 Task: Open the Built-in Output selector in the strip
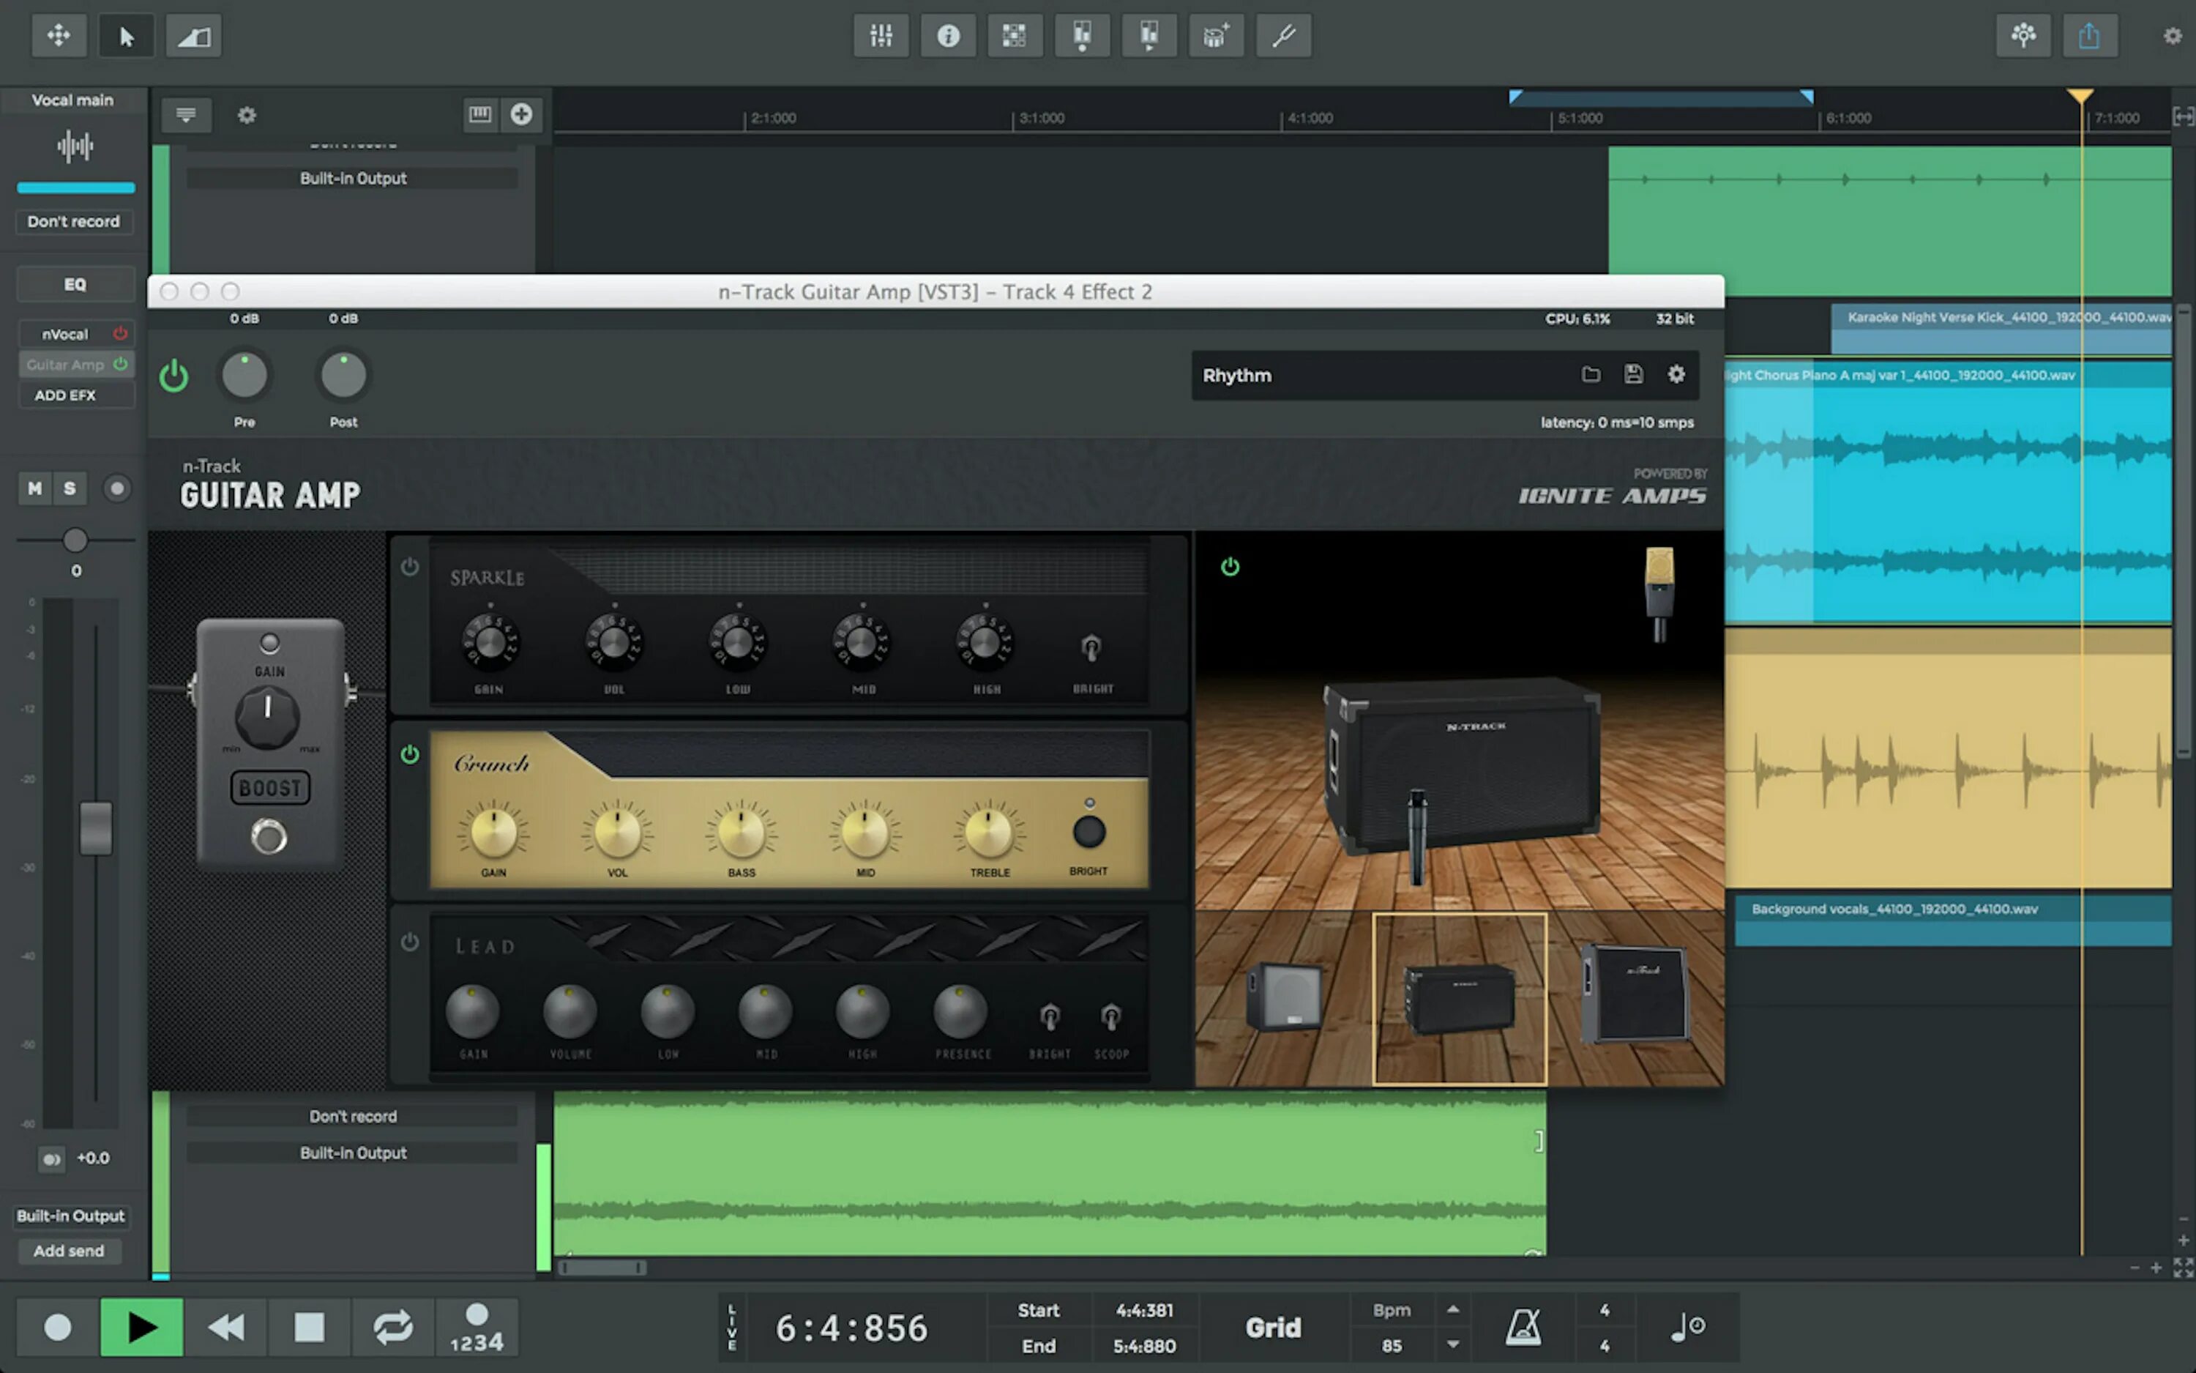[71, 1216]
